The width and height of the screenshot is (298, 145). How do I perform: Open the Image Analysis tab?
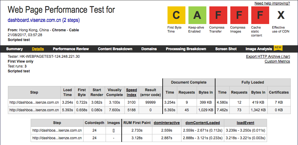click(259, 49)
